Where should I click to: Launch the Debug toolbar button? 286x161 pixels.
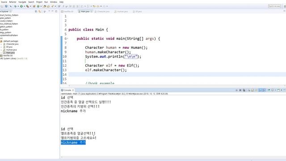15,6
